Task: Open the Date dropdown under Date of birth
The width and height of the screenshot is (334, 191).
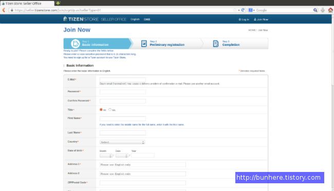Action: click(122, 155)
